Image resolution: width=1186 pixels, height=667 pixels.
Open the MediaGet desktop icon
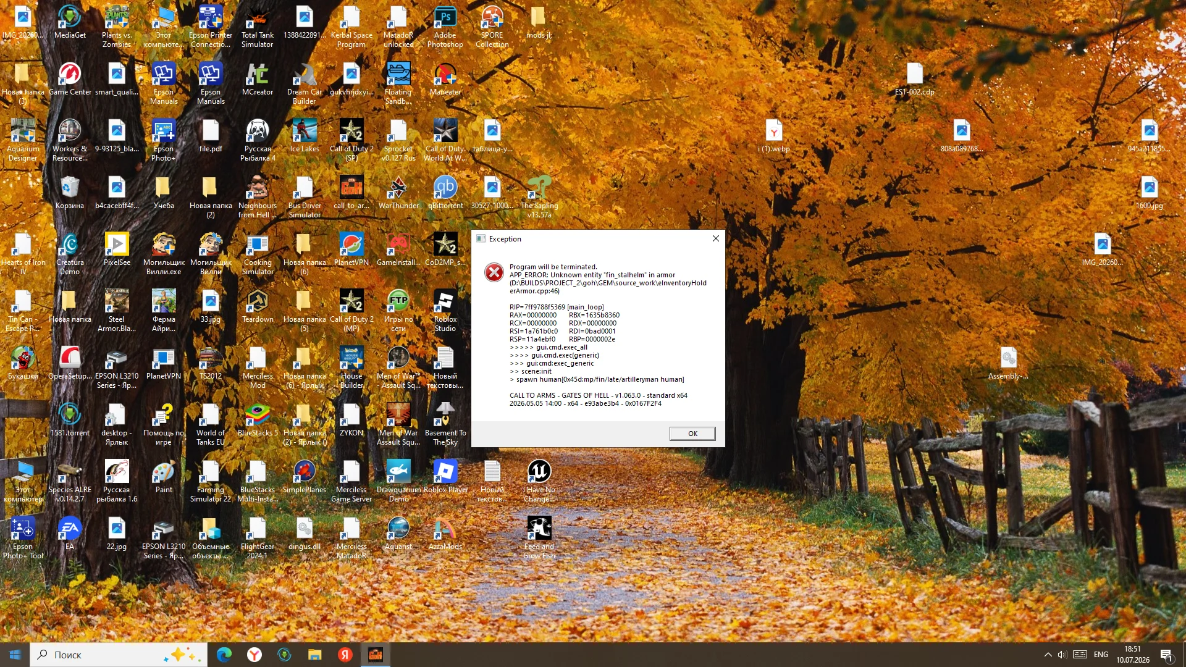[70, 22]
